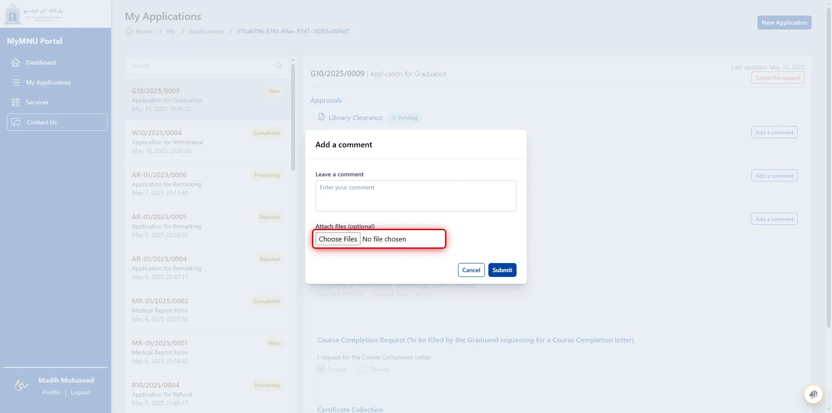Open the Contact Us menu item
The image size is (832, 413).
click(57, 122)
